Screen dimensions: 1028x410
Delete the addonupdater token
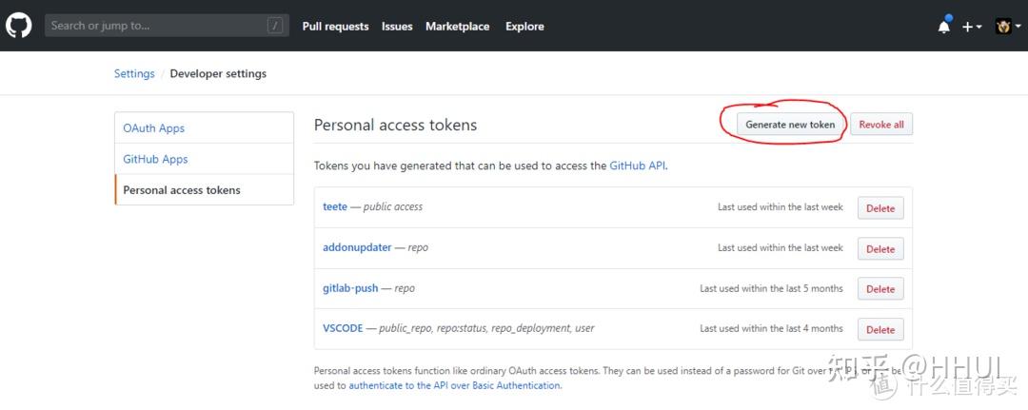coord(880,249)
